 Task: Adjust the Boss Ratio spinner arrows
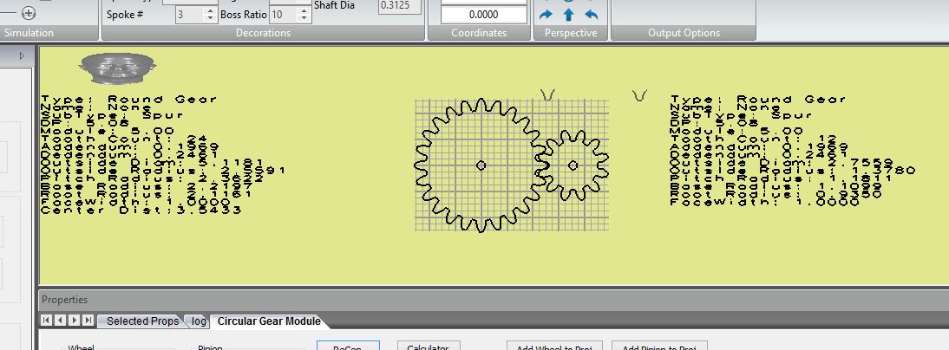click(x=303, y=15)
